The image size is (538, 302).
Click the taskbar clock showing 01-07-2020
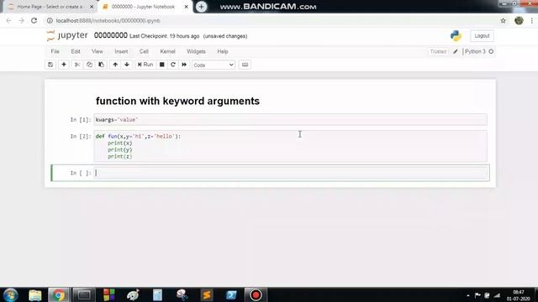519,295
